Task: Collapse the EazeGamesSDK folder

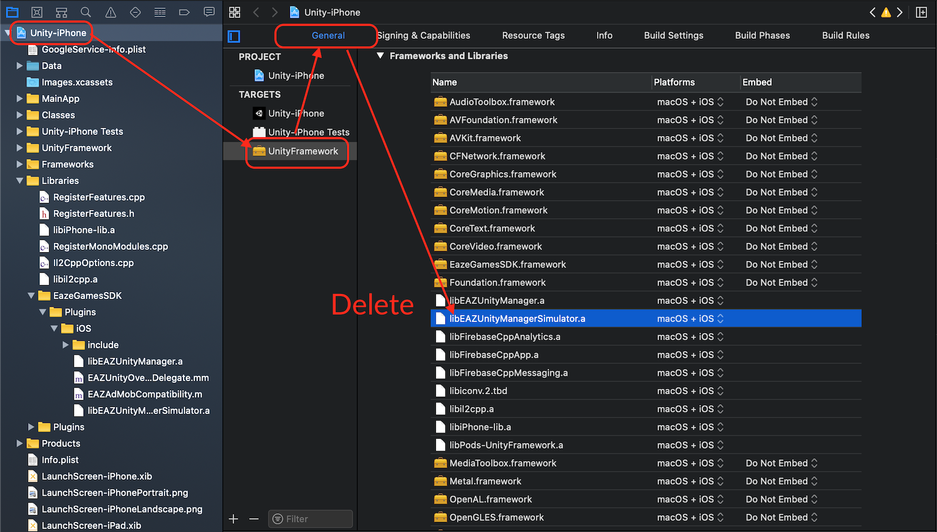Action: [31, 296]
